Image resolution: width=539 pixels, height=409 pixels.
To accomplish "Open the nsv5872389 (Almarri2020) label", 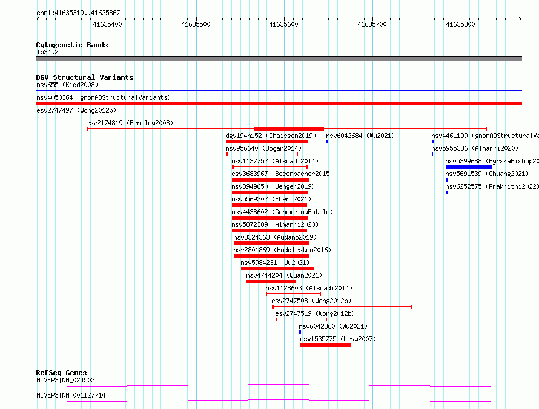I will (275, 224).
